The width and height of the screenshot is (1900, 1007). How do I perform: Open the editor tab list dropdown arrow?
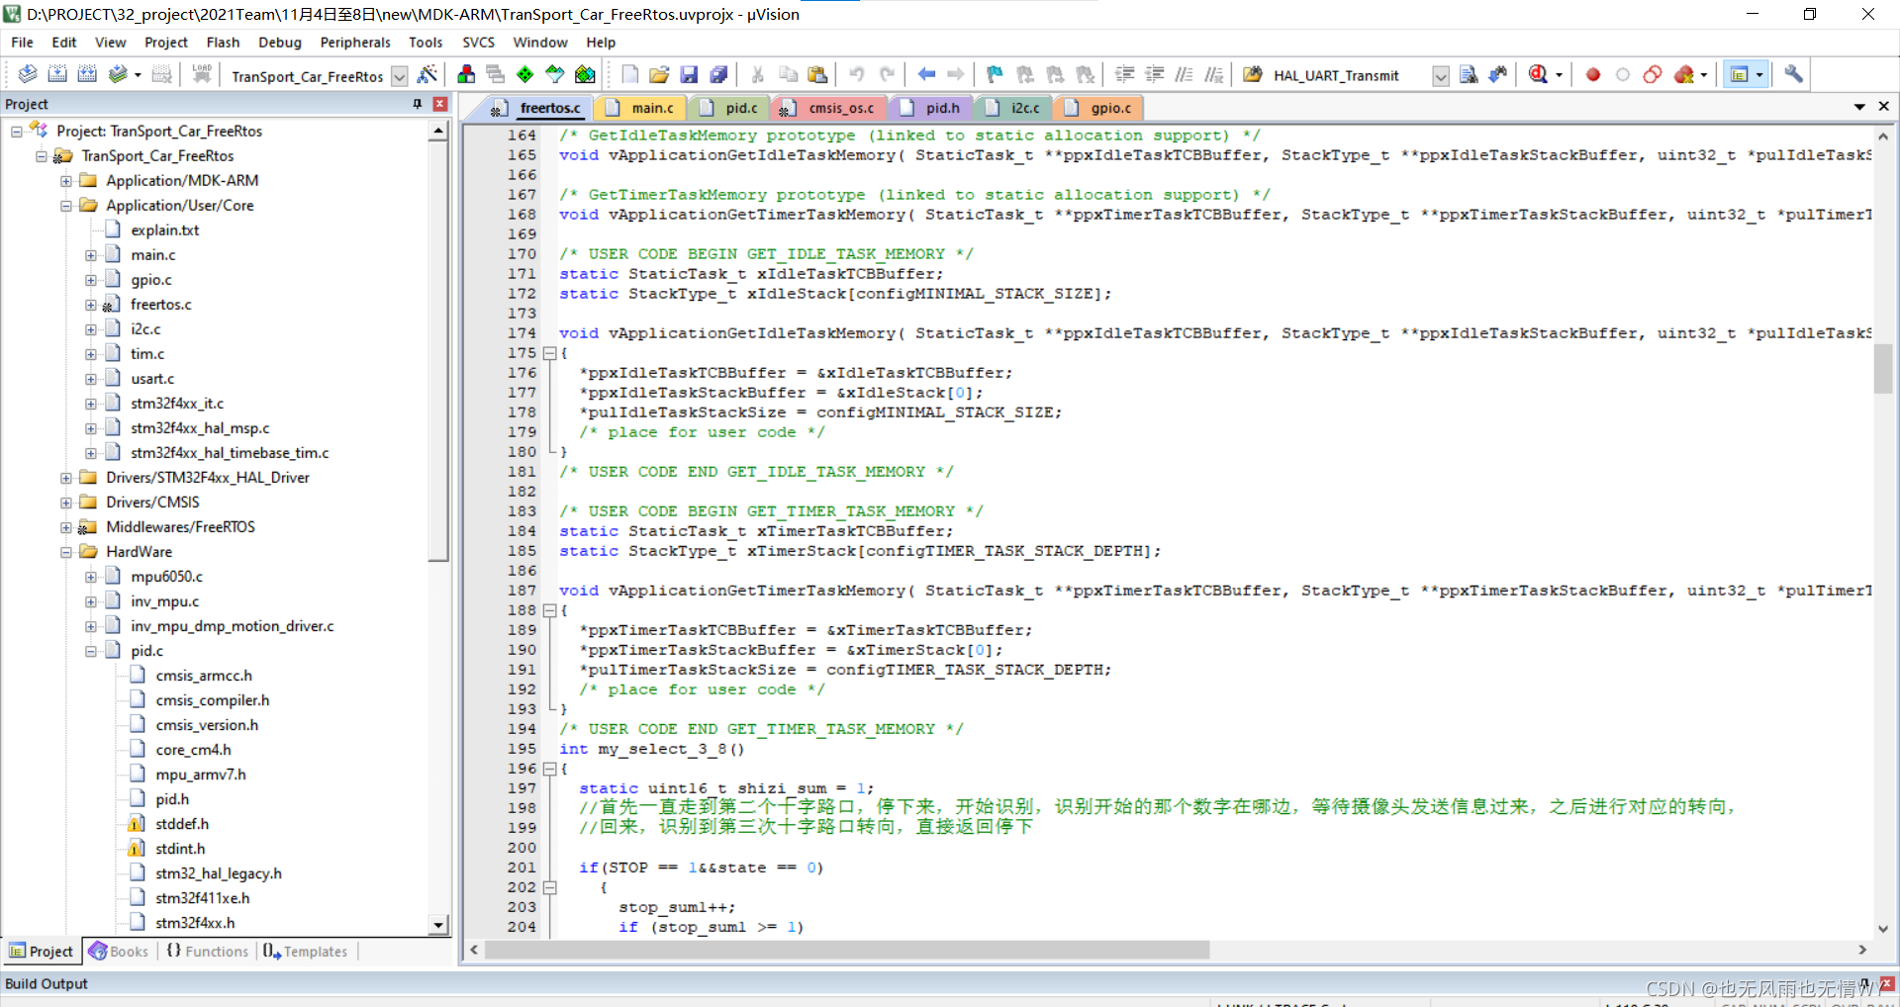(x=1859, y=107)
